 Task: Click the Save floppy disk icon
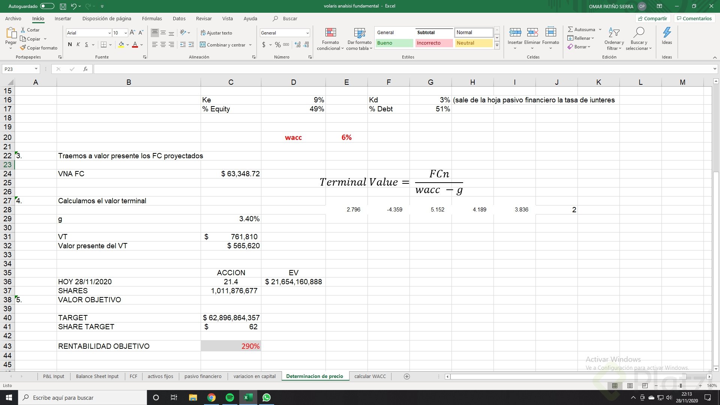point(63,6)
